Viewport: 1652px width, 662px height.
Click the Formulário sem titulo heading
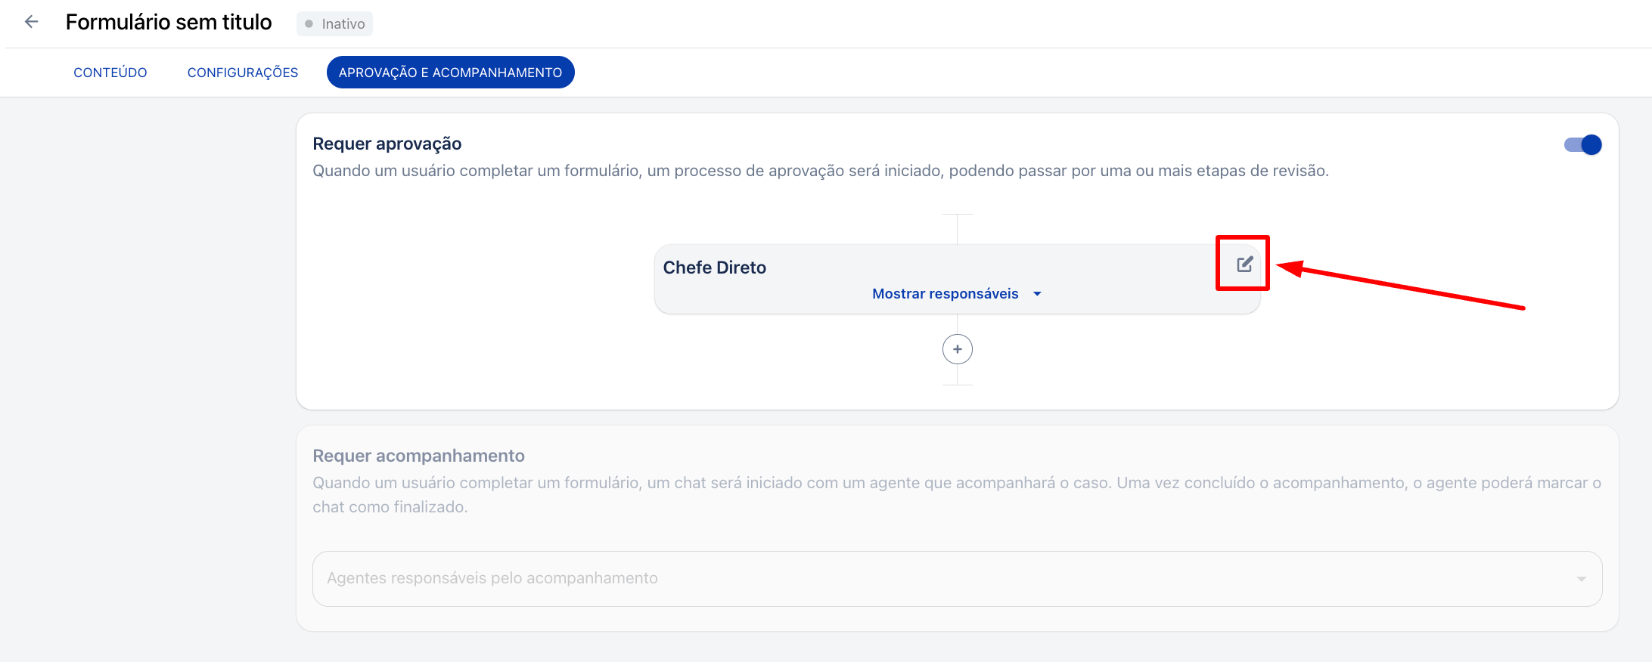pos(169,22)
